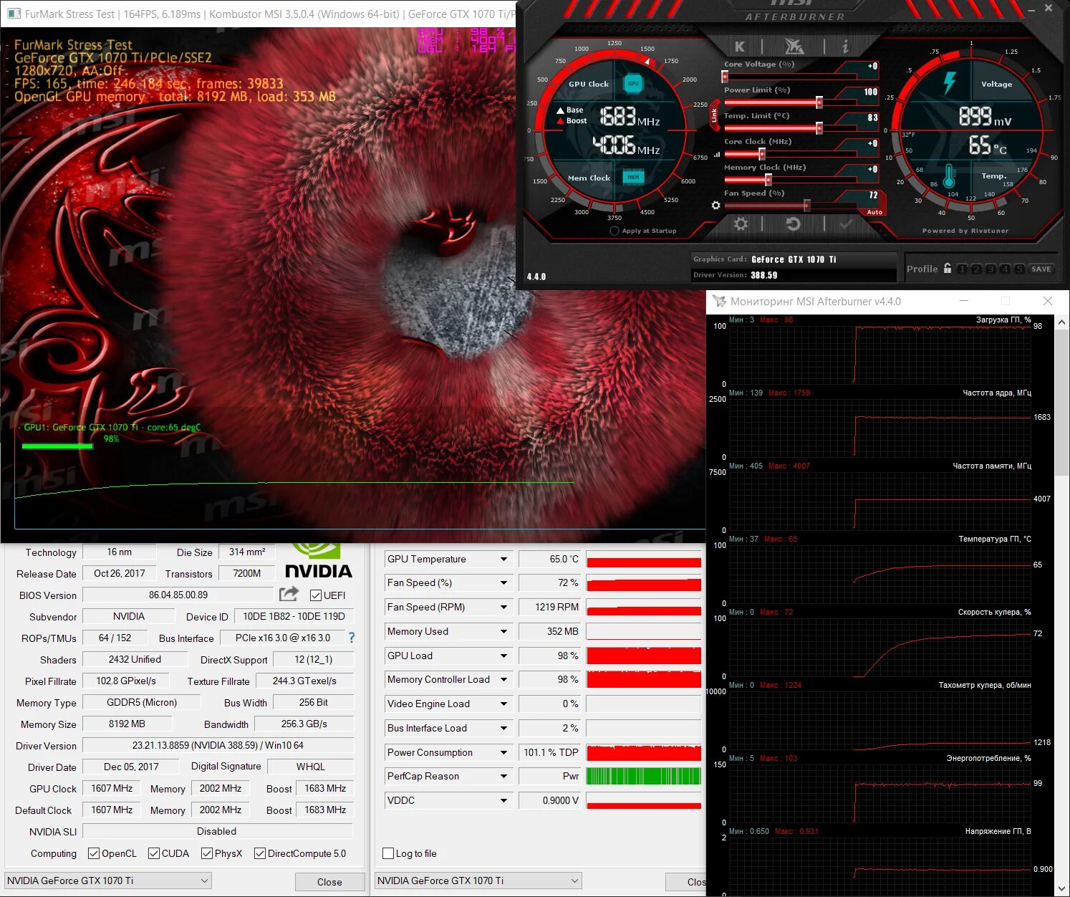This screenshot has width=1070, height=897.
Task: Click the fan settings gear beside Fan Speed
Action: (715, 206)
